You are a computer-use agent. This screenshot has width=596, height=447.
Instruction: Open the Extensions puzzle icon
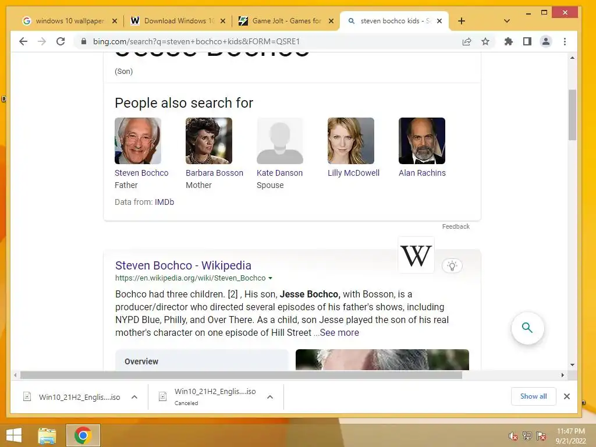tap(508, 41)
